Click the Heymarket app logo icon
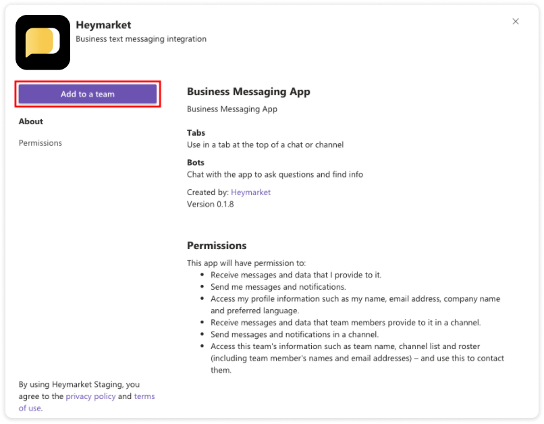Image resolution: width=544 pixels, height=424 pixels. [x=43, y=43]
